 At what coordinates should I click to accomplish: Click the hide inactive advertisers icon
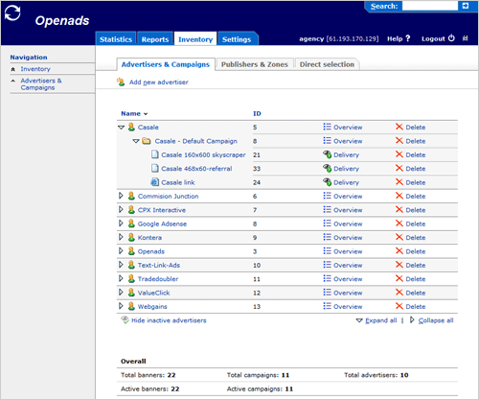coord(125,319)
